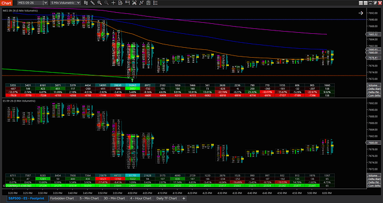Open the strategies icon
This screenshot has height=203, width=383.
click(x=148, y=3)
